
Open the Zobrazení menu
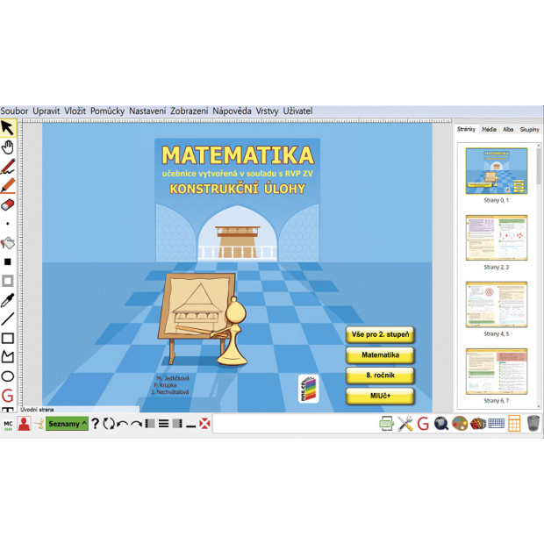[x=189, y=111]
